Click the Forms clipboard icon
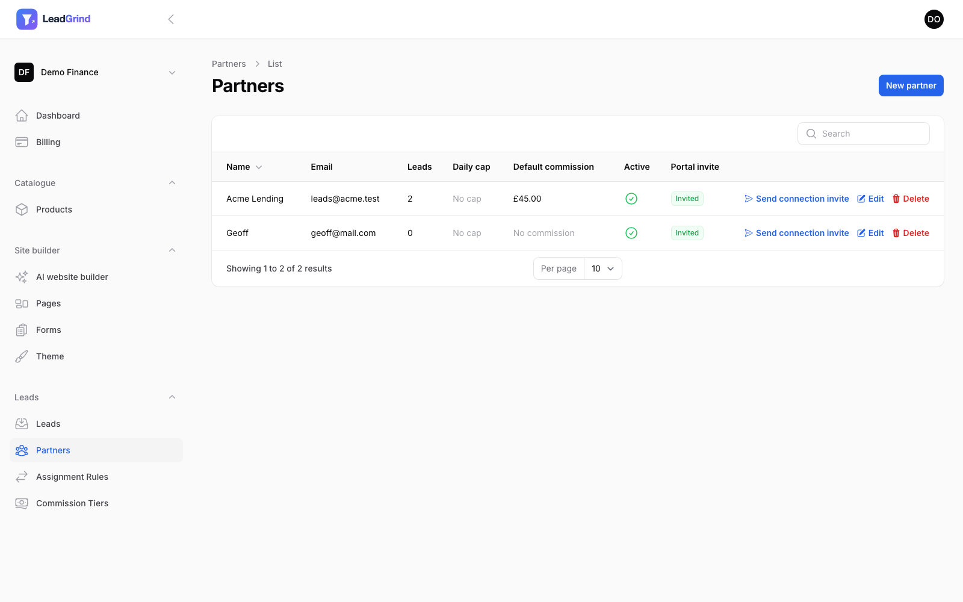The width and height of the screenshot is (963, 602). click(22, 330)
